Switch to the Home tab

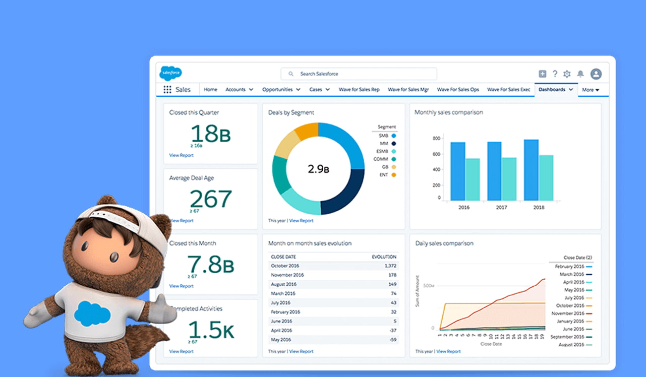coord(210,90)
